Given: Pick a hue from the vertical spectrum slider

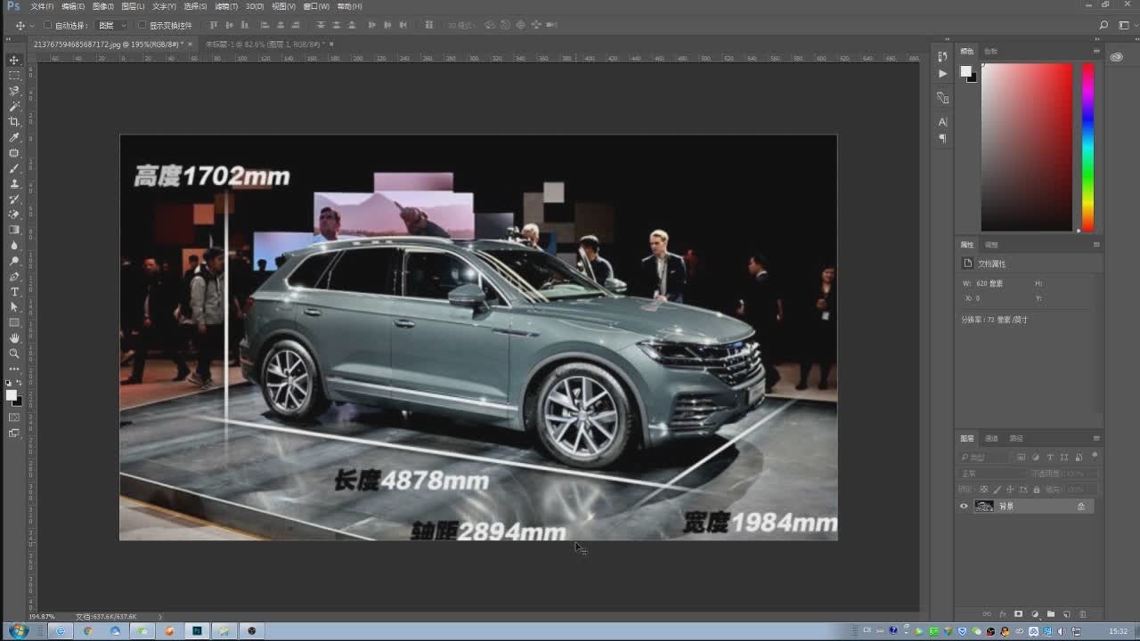Looking at the screenshot, I should click(1087, 147).
